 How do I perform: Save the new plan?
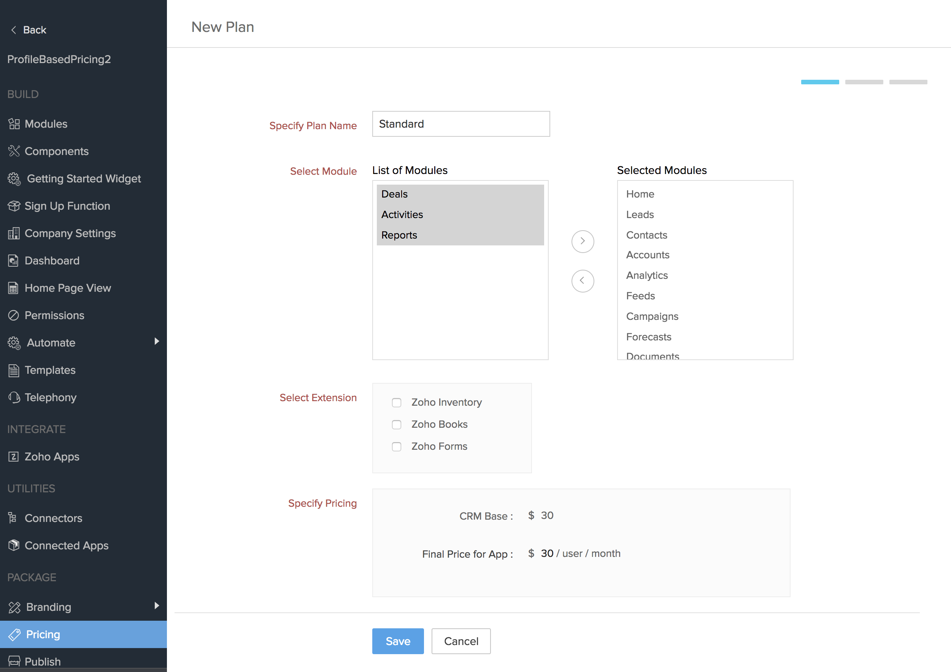click(x=398, y=641)
